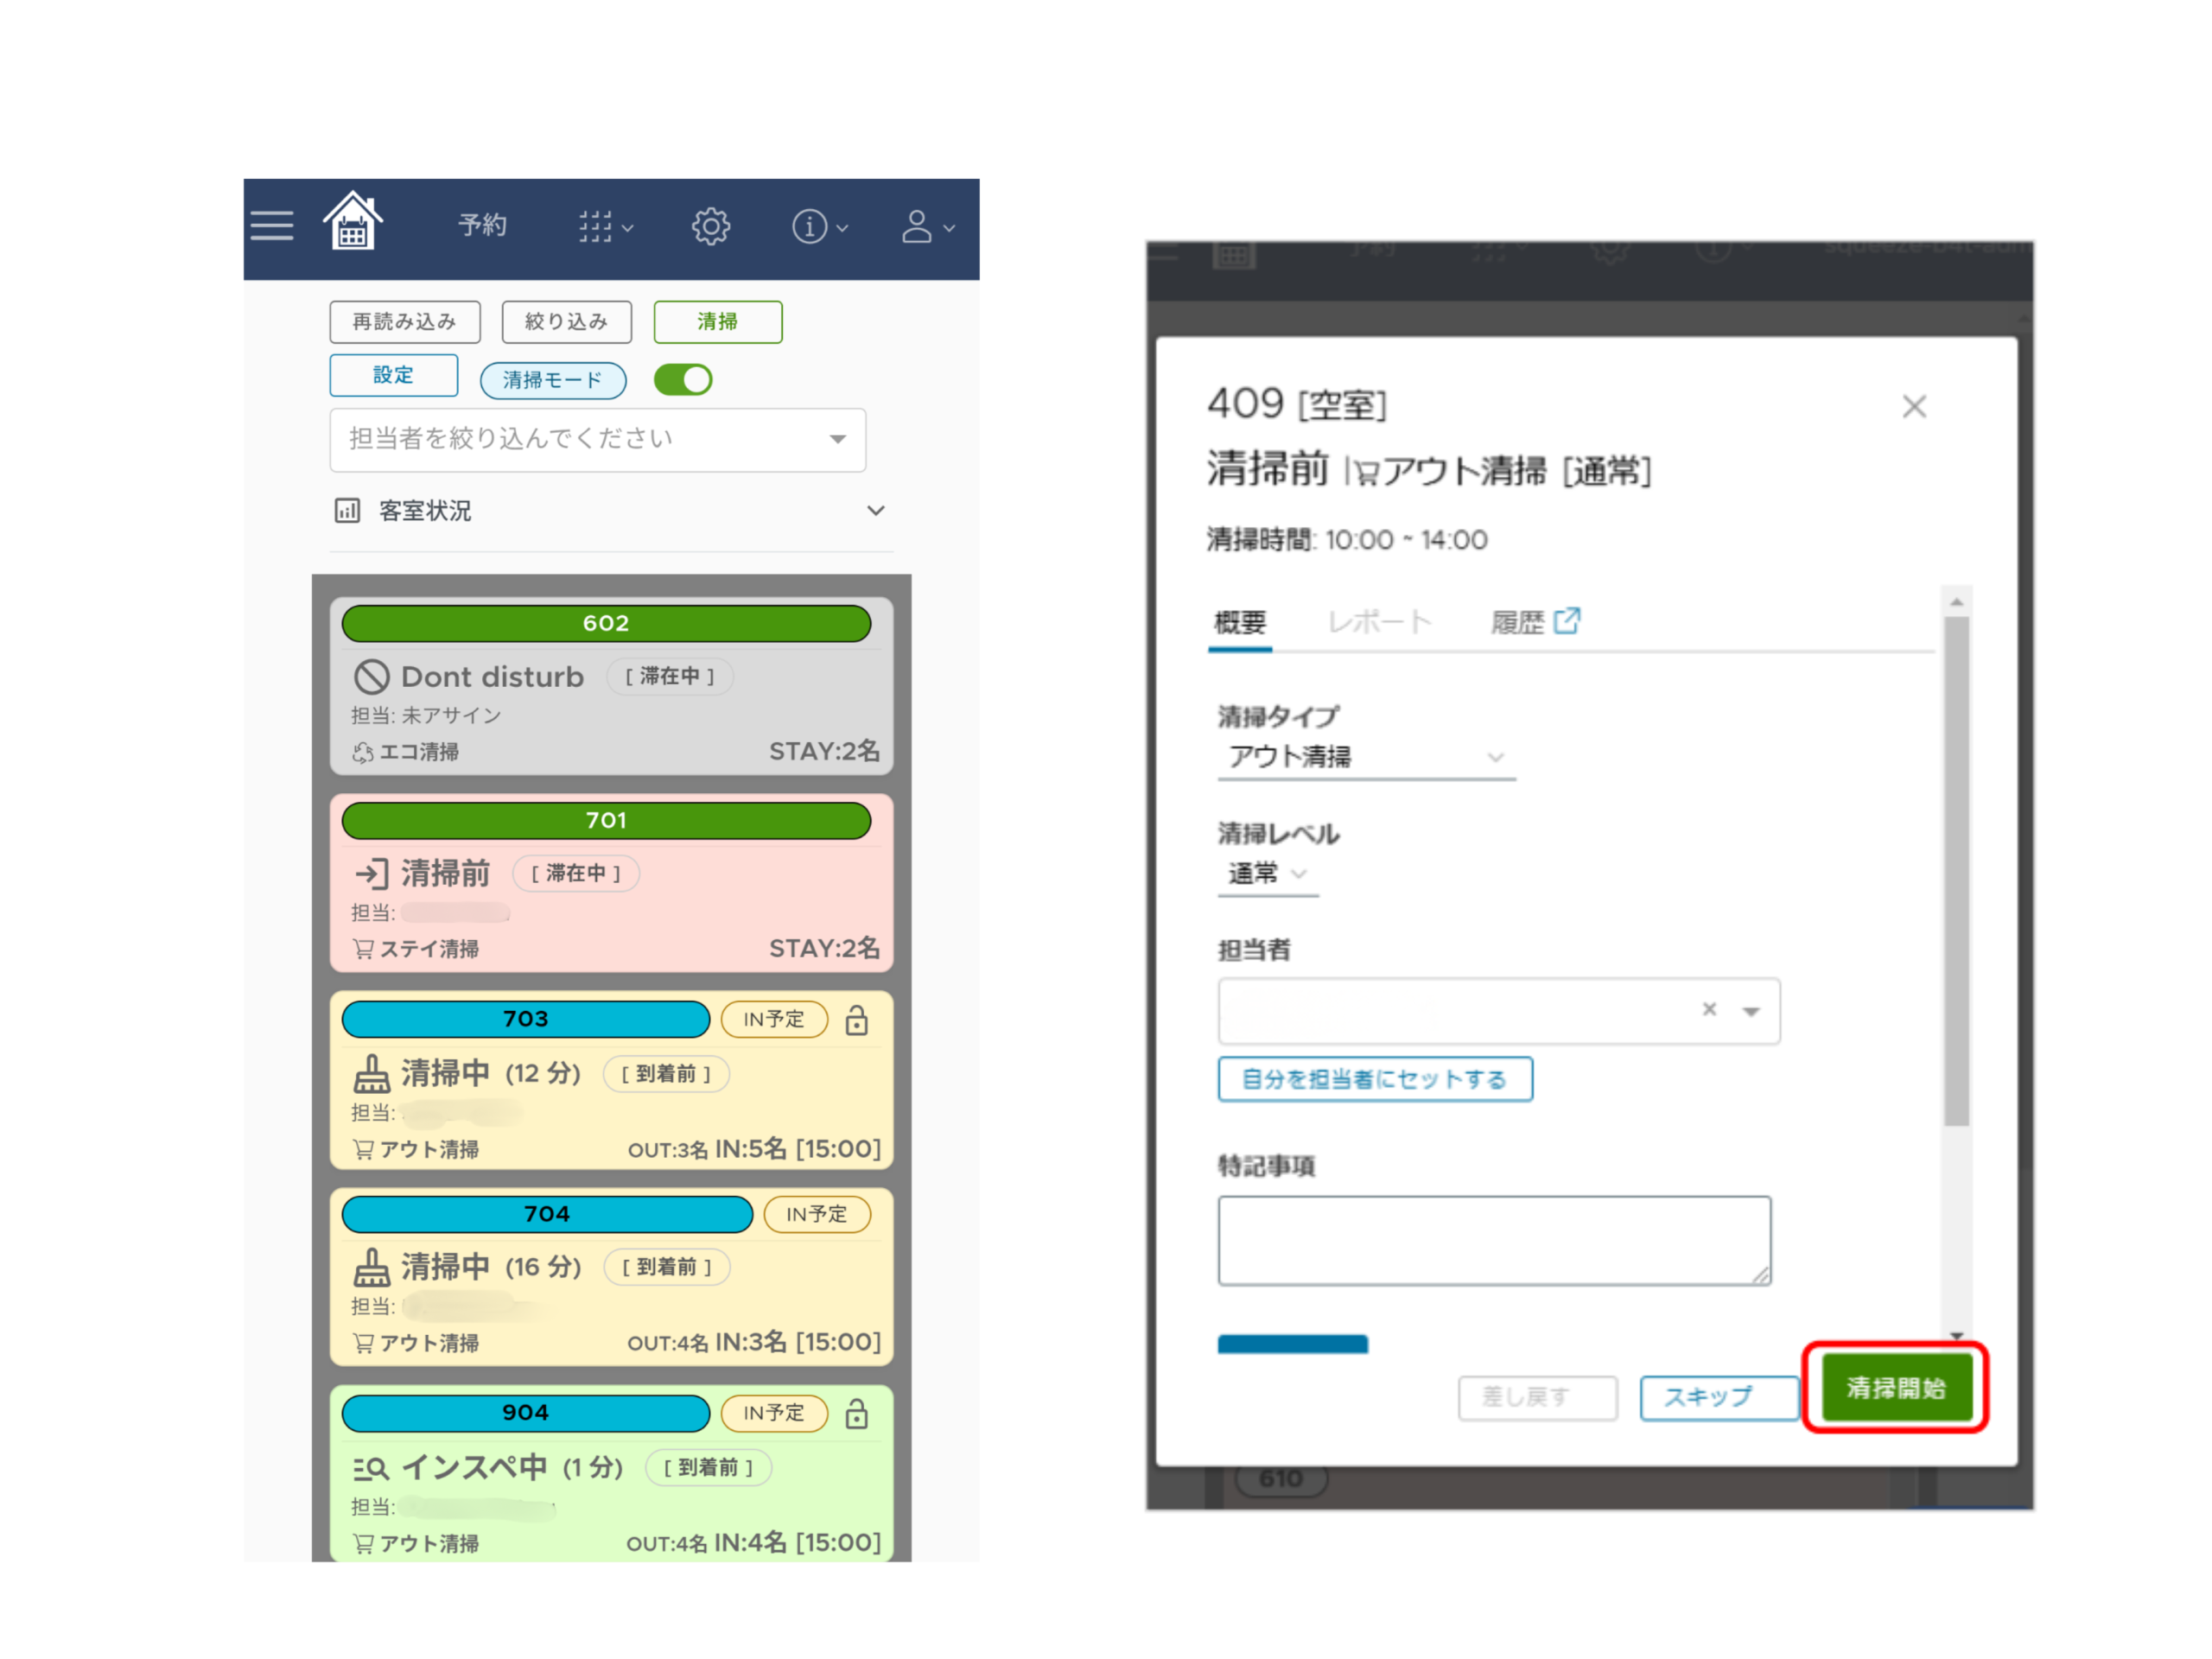The width and height of the screenshot is (2212, 1659).
Task: Click the dialog vertical scrollbar
Action: coord(1956,870)
